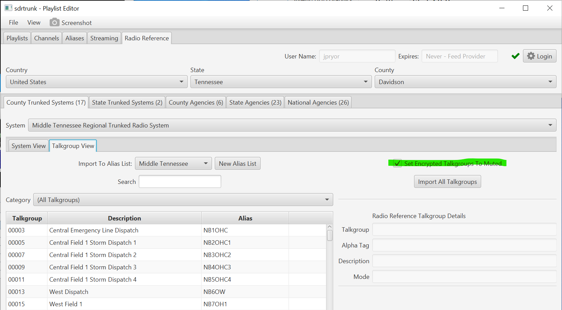Click the New Alias List button
This screenshot has width=562, height=310.
(x=237, y=163)
